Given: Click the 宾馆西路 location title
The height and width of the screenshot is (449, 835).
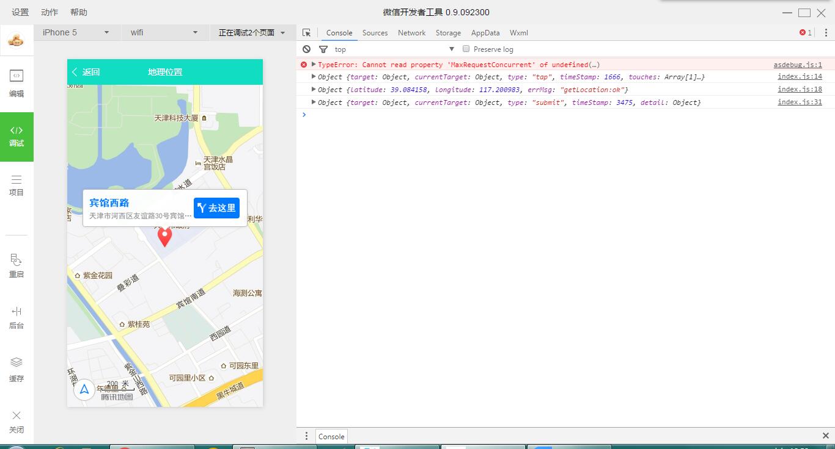Looking at the screenshot, I should pos(109,203).
